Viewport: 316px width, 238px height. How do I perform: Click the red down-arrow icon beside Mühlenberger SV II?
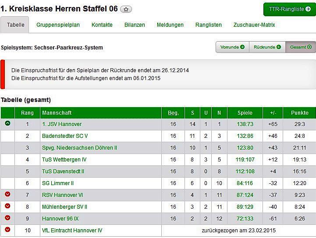[7, 206]
